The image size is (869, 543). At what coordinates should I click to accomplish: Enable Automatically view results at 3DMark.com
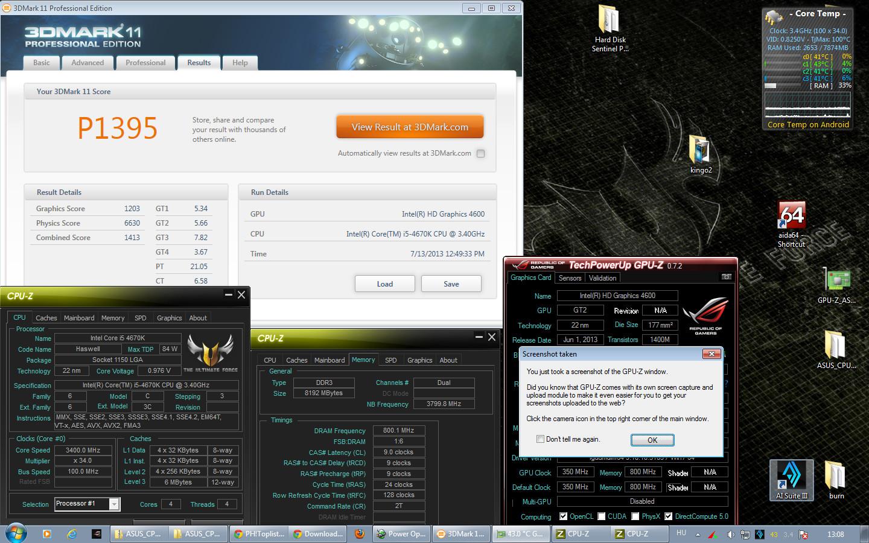coord(480,153)
